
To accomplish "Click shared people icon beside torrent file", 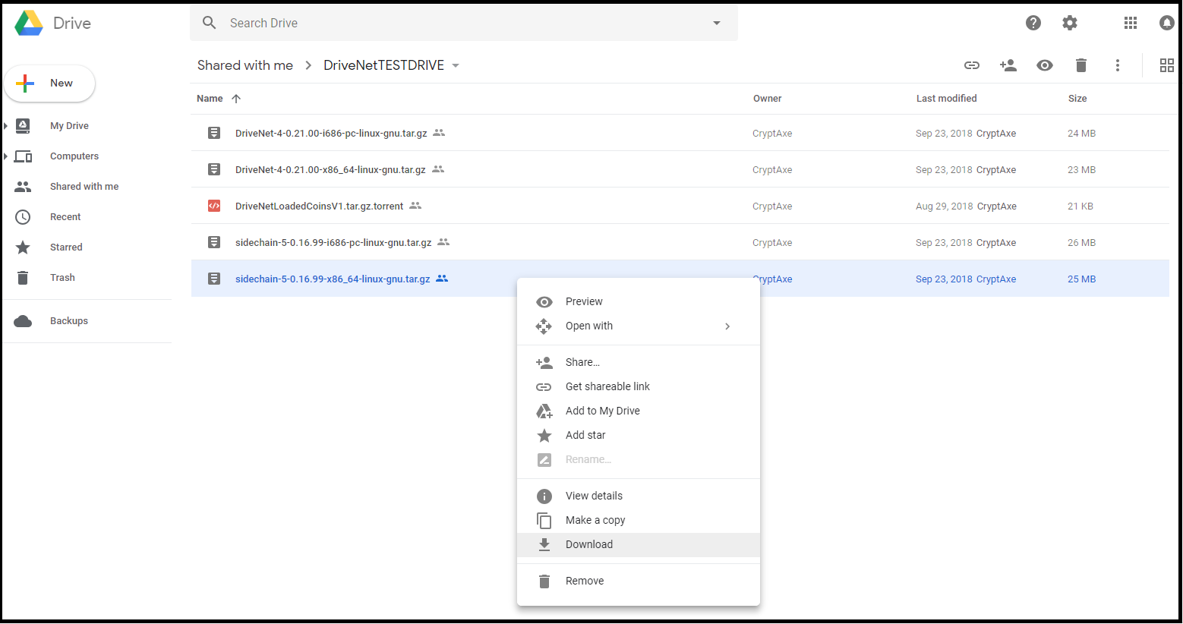I will [x=415, y=206].
